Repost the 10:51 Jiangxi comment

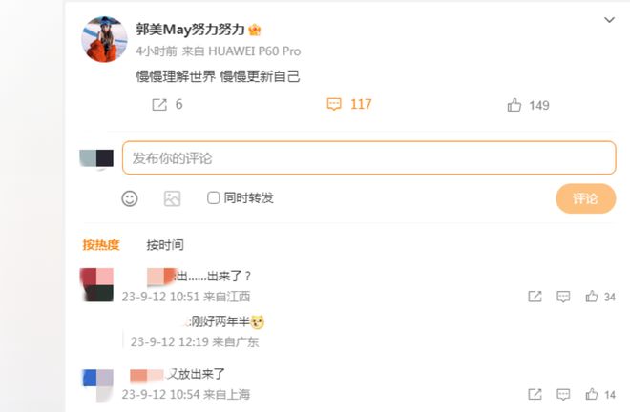[x=535, y=297]
